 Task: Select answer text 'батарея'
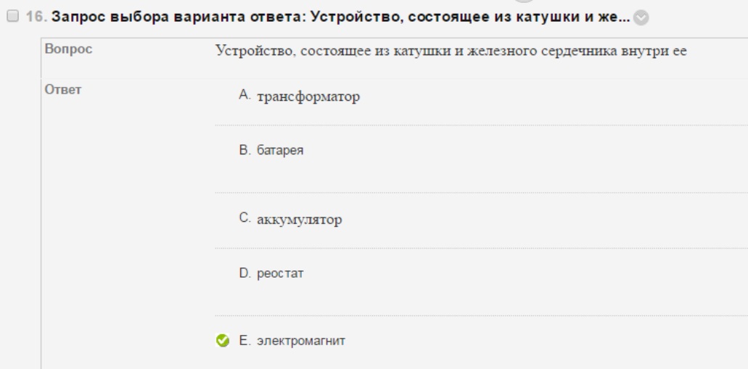280,150
